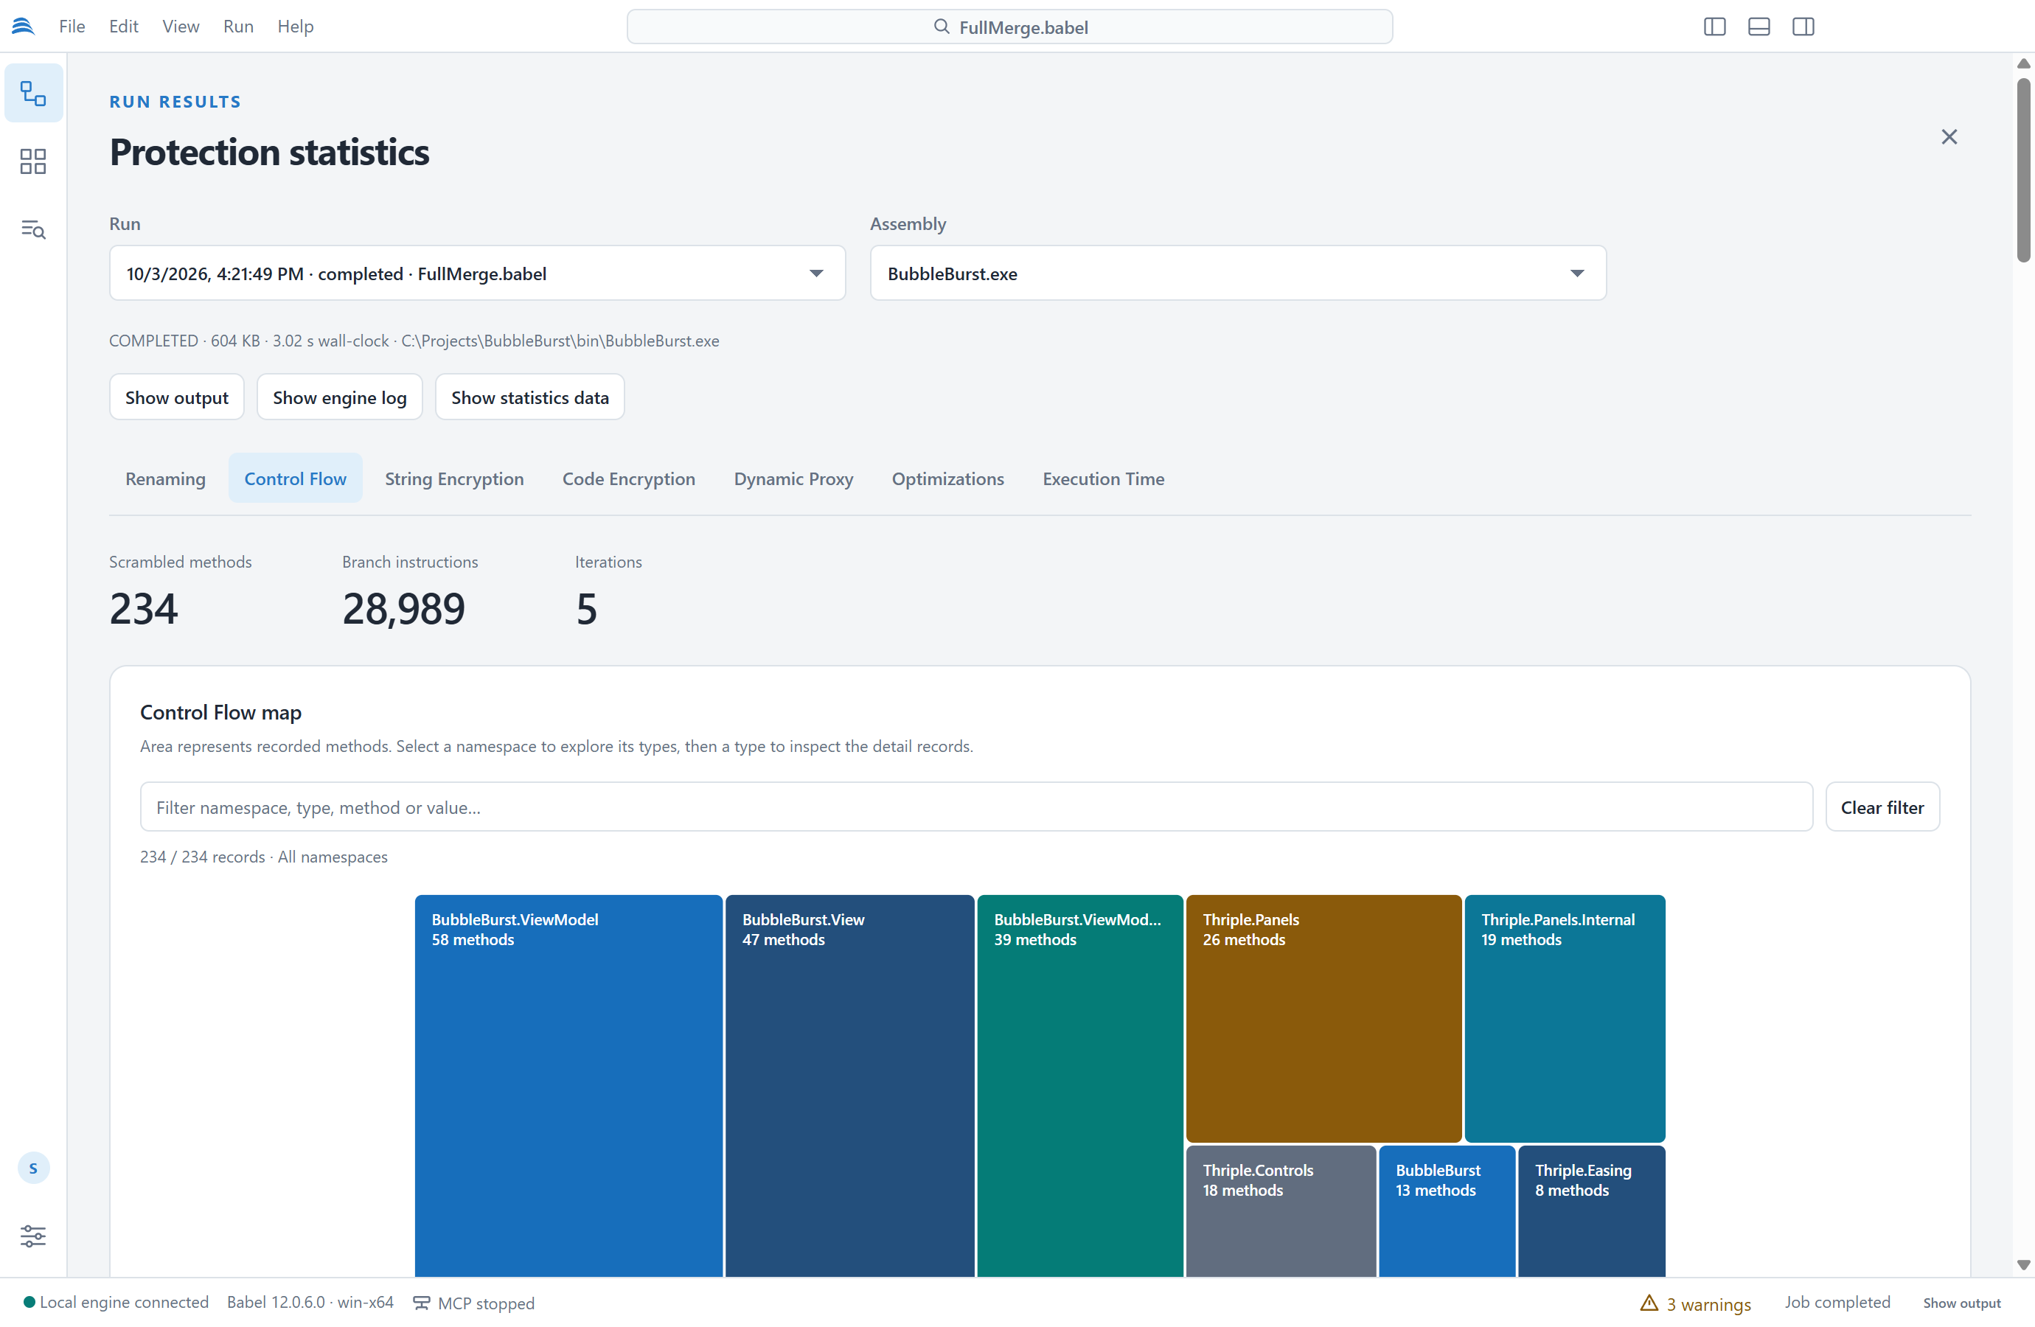The height and width of the screenshot is (1327, 2035).
Task: Expand the Assembly BubbleBurst.exe dropdown
Action: tap(1238, 274)
